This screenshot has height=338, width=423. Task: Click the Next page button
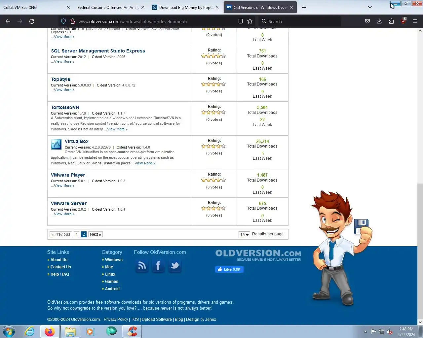[x=95, y=234]
